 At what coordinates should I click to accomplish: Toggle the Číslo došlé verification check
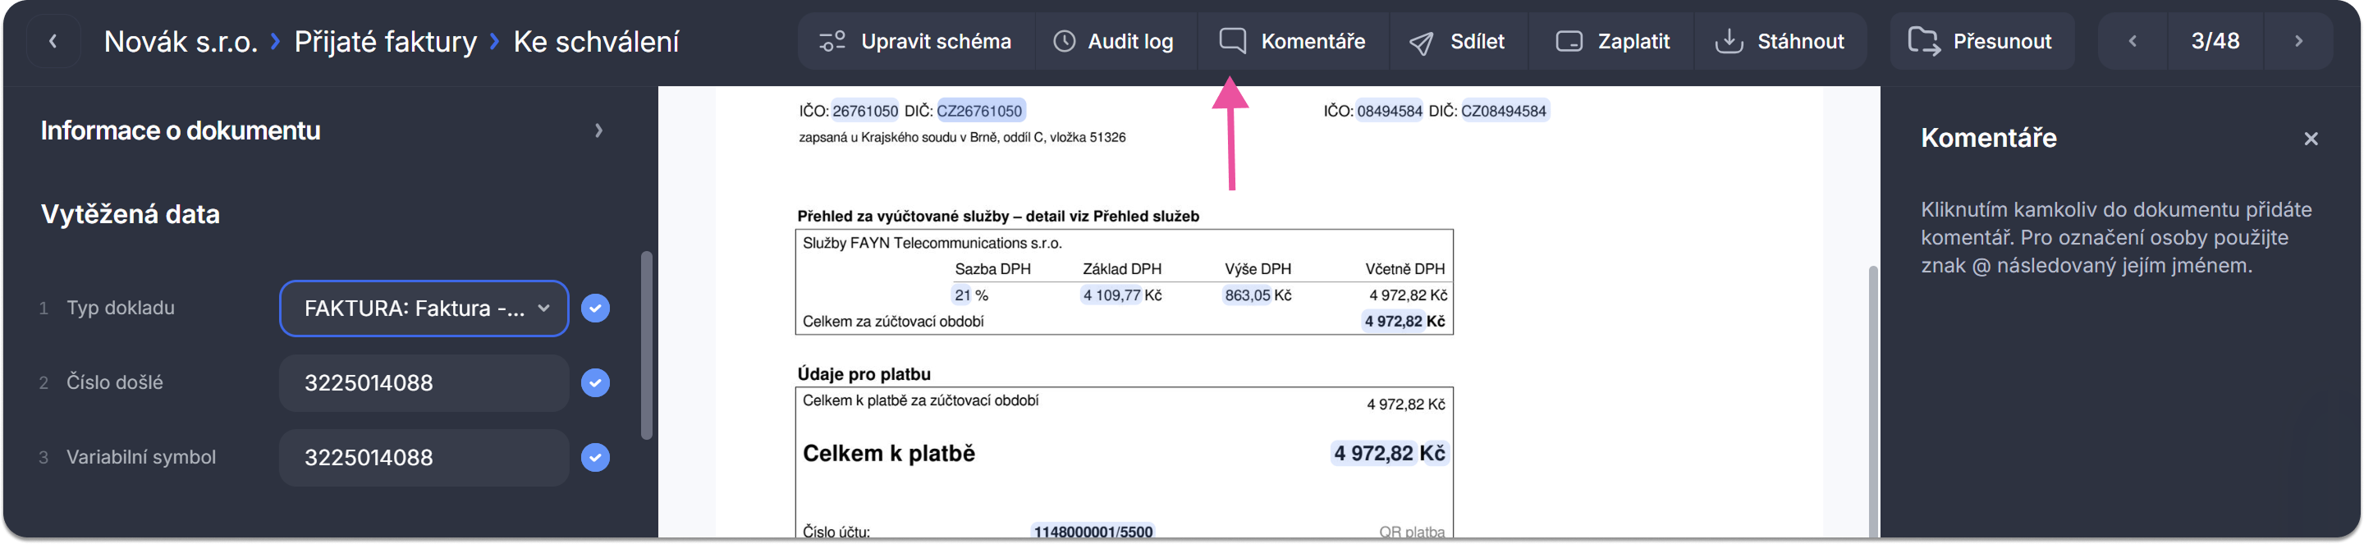coord(596,382)
